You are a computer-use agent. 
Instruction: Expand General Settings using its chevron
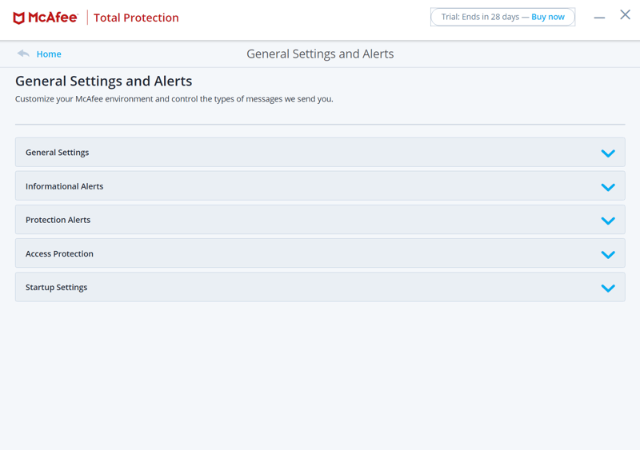pos(608,153)
